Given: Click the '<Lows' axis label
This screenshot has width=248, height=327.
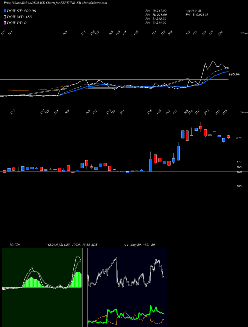Looking at the screenshot, I should [x=244, y=112].
